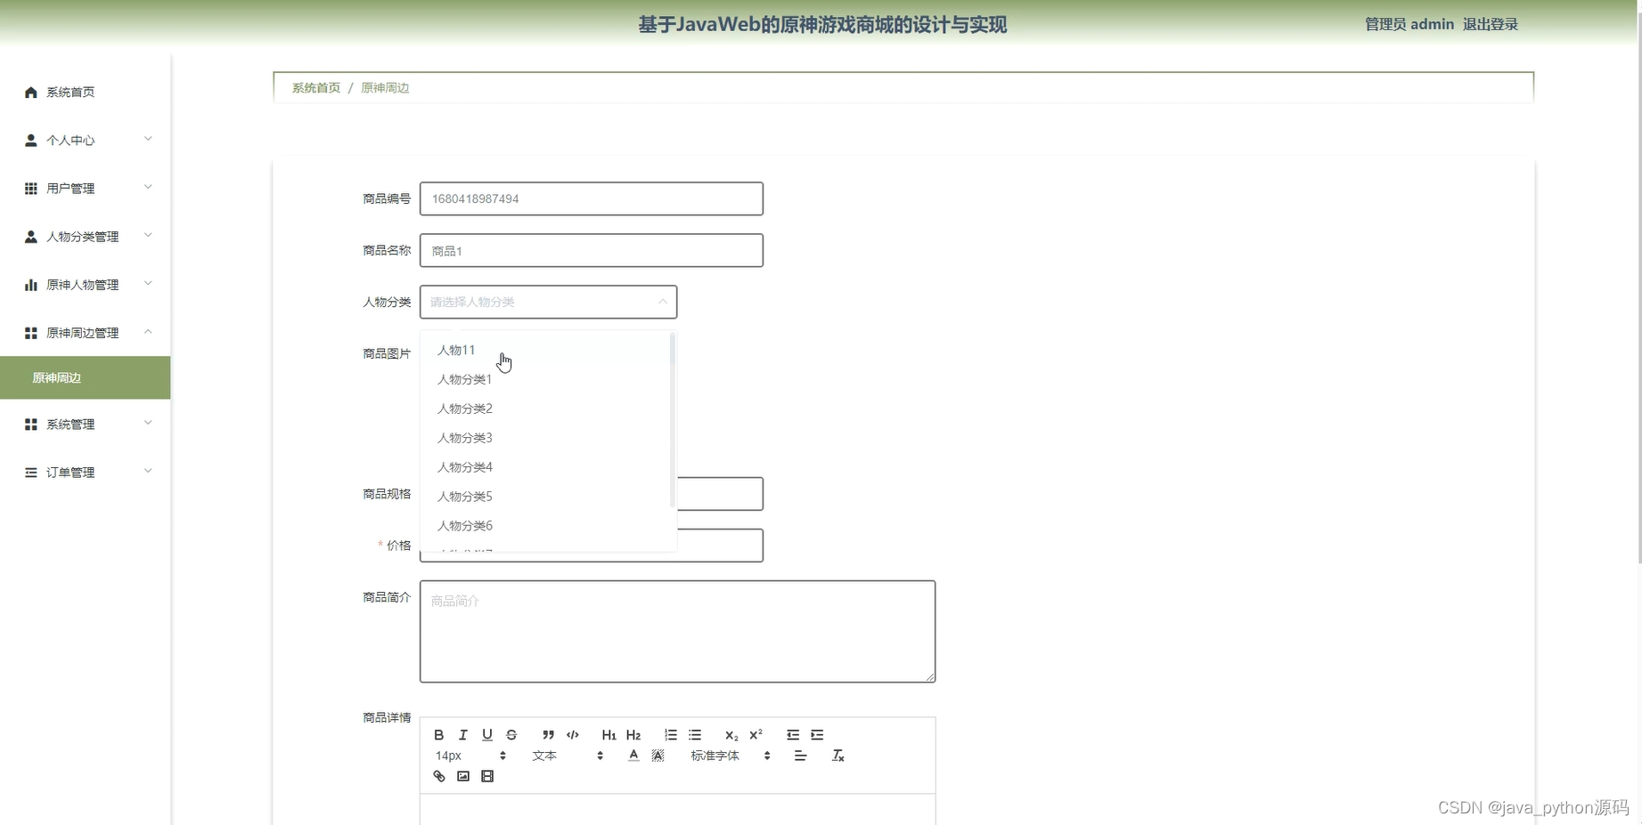Apply subscript formatting
Image resolution: width=1642 pixels, height=825 pixels.
click(731, 735)
